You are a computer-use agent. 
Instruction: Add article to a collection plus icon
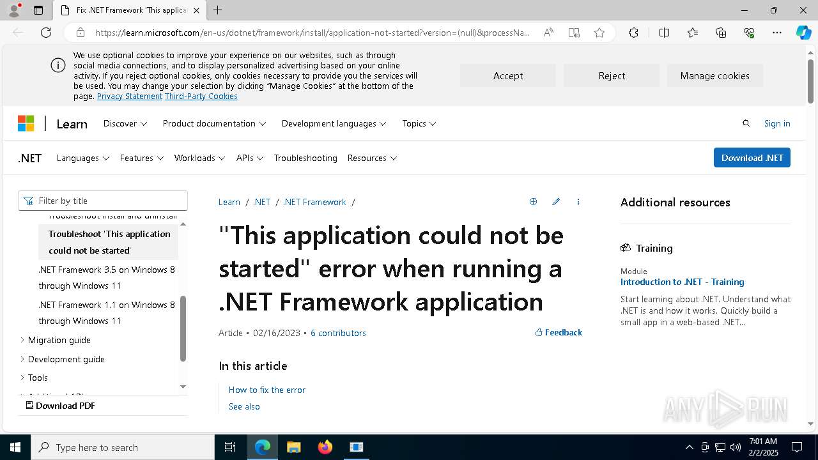[533, 202]
